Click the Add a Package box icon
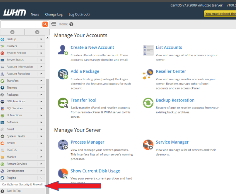The height and width of the screenshot is (195, 236). [63, 74]
